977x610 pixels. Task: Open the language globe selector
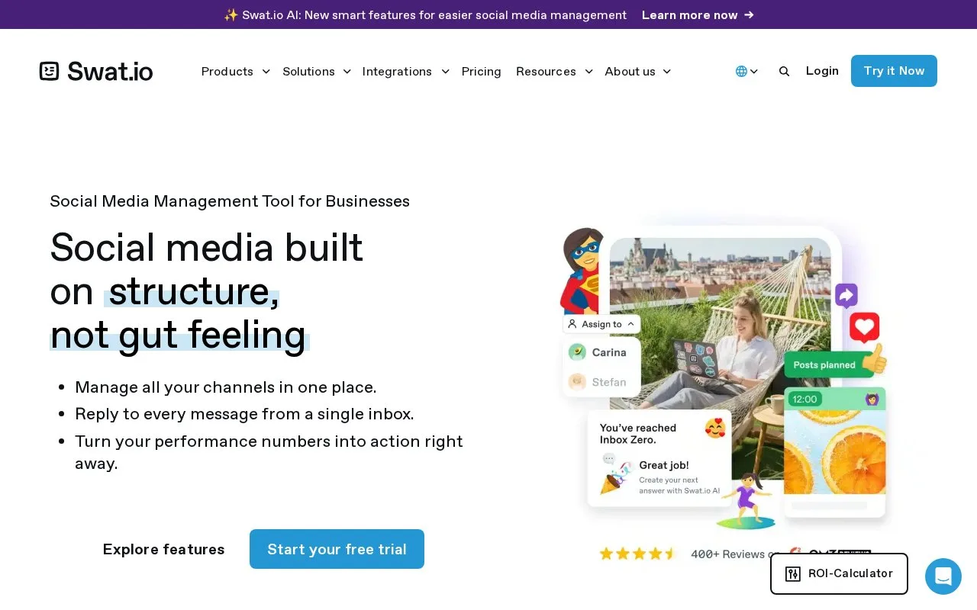[x=746, y=71]
